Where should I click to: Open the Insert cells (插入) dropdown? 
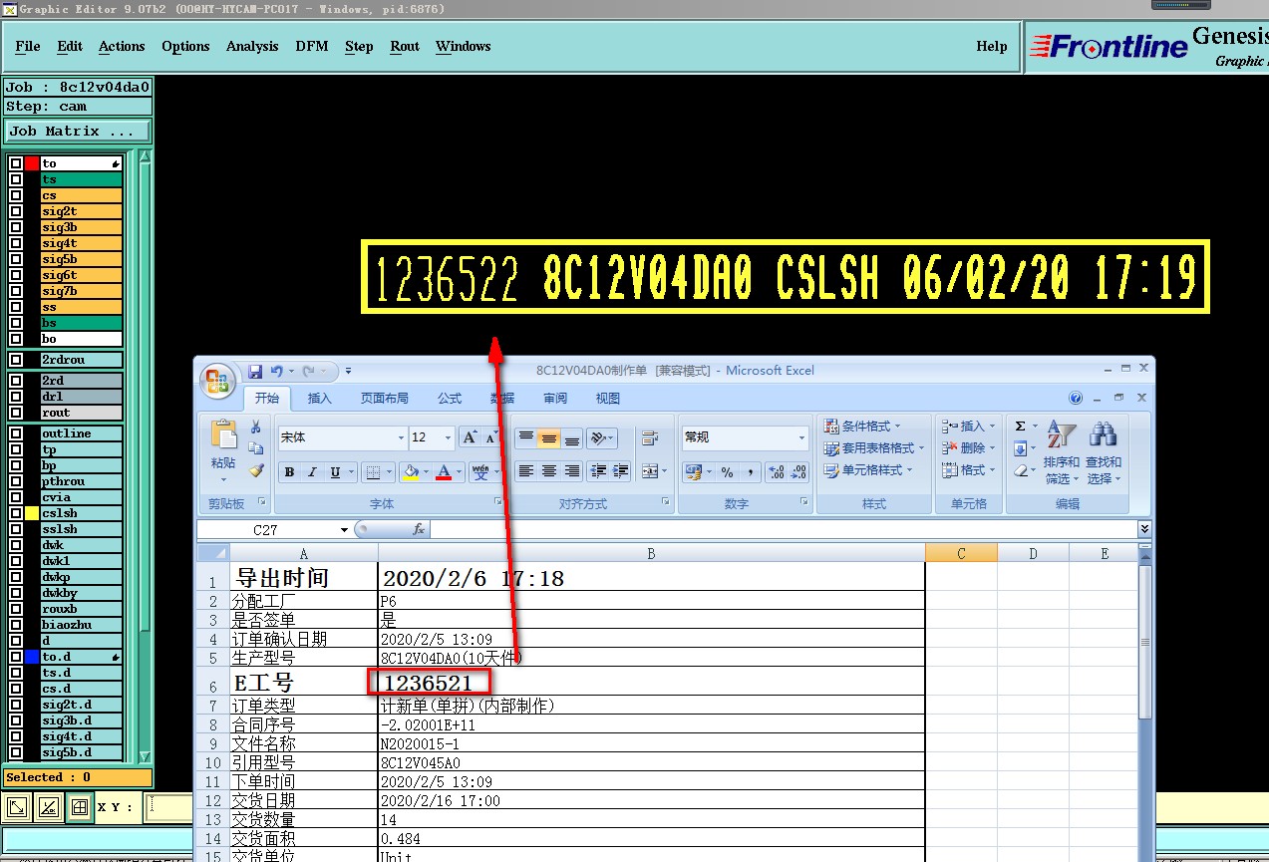pyautogui.click(x=967, y=427)
